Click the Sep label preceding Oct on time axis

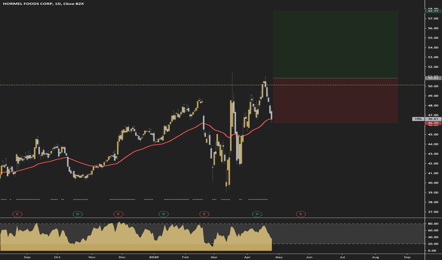27,257
